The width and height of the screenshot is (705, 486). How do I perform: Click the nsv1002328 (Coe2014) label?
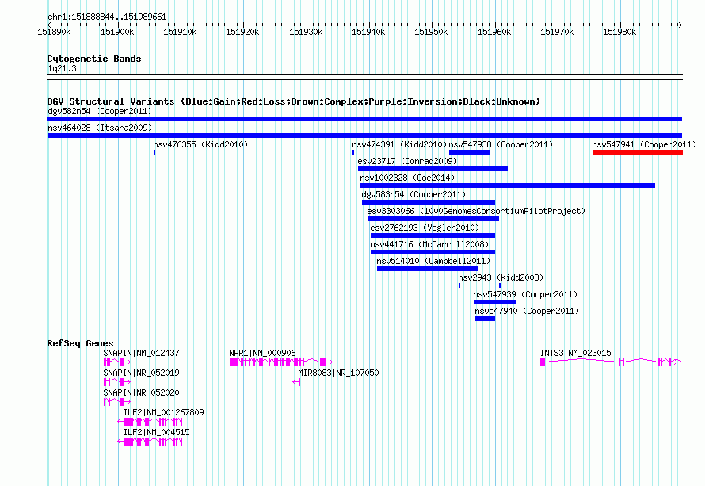click(407, 178)
